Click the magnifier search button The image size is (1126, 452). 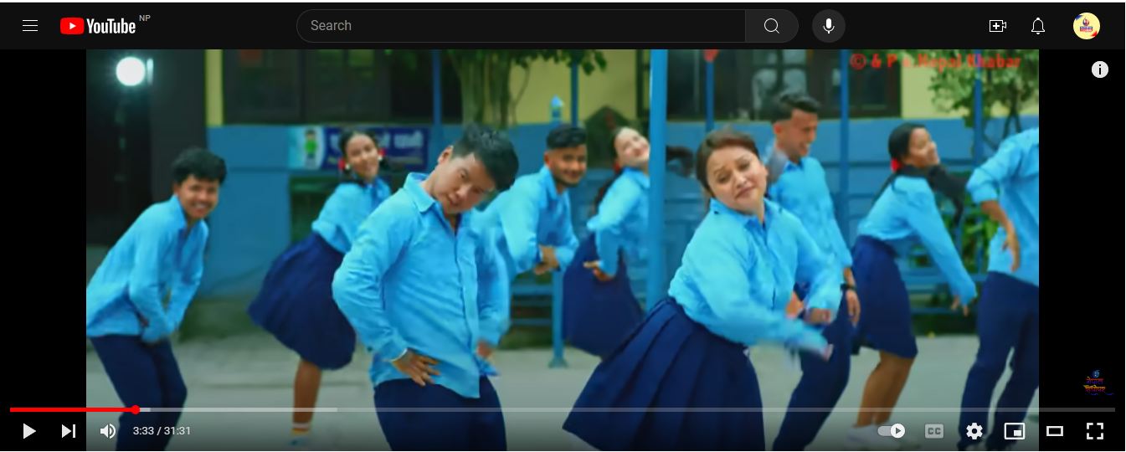point(772,26)
